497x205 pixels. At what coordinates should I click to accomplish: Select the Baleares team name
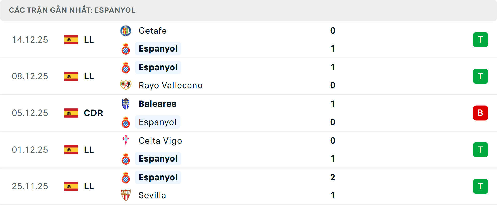click(x=157, y=104)
